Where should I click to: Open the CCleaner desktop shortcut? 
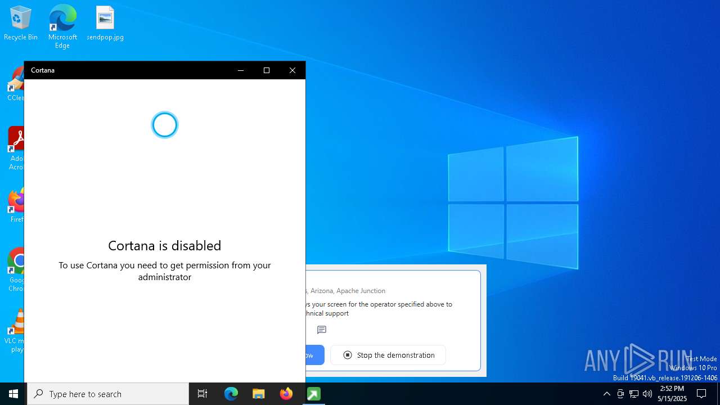click(16, 84)
